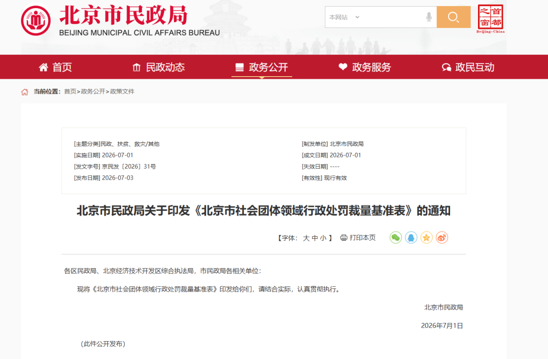Click the printer icon next to 打印本页
Screen dimensions: 548x359
(x=344, y=238)
